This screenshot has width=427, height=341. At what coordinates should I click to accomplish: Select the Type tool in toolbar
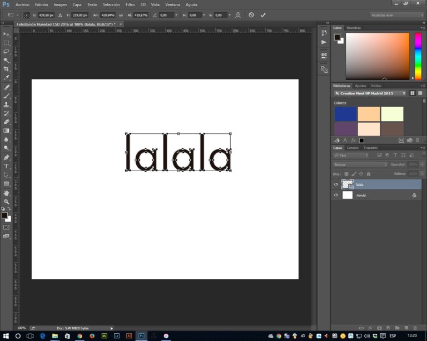click(x=7, y=166)
